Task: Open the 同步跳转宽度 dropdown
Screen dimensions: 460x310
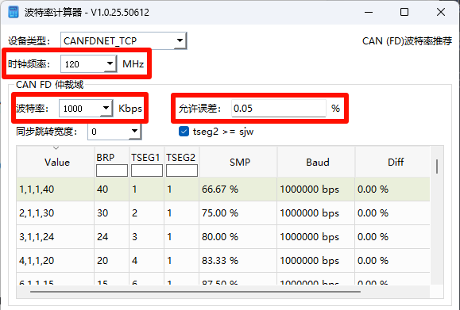Action: coord(114,132)
